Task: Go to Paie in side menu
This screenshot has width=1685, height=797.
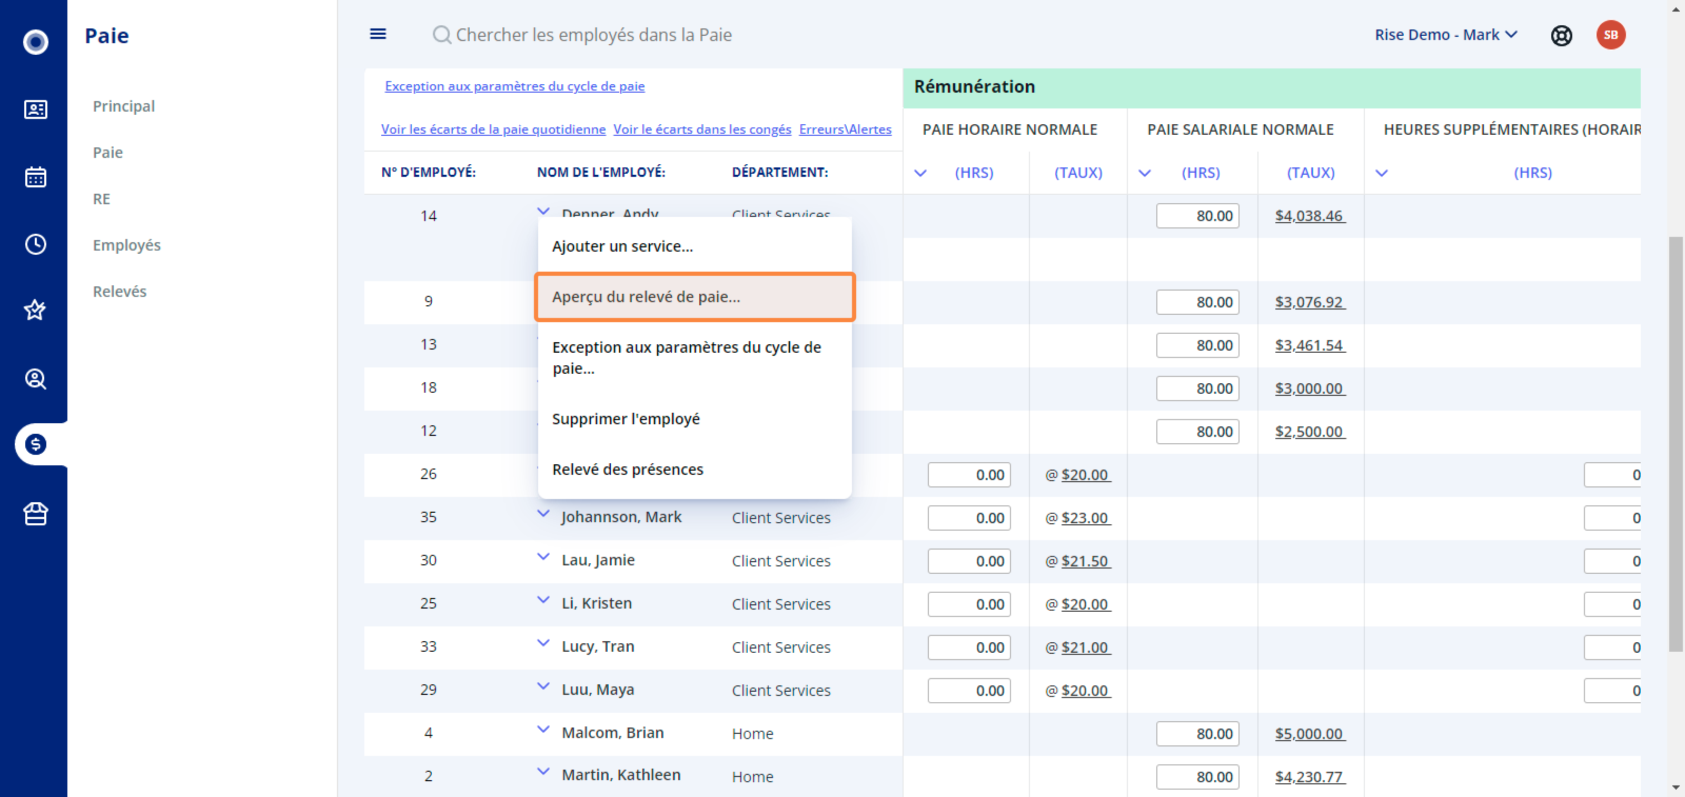Action: tap(108, 152)
